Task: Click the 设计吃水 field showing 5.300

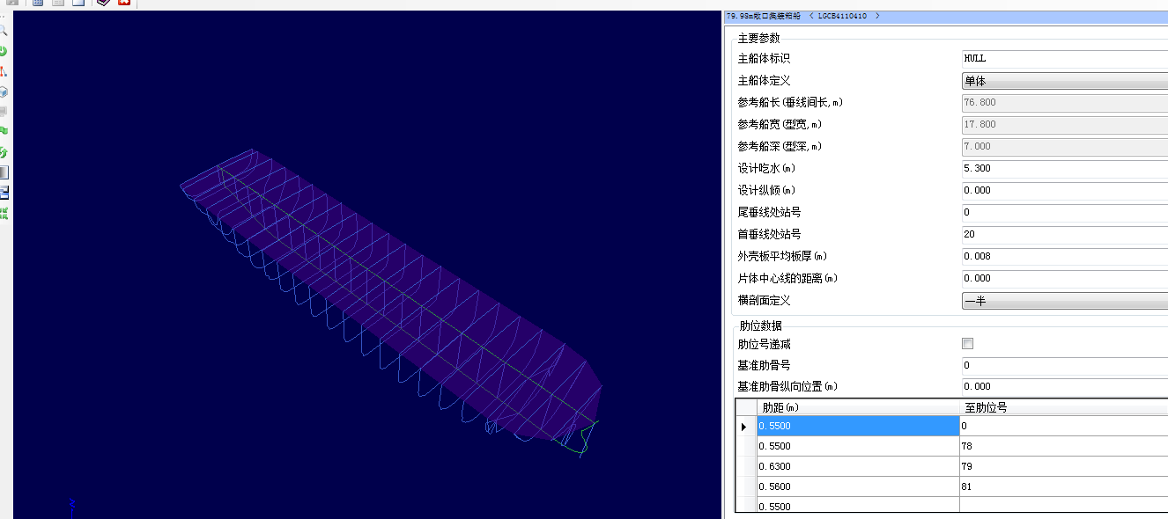Action: click(x=1064, y=168)
